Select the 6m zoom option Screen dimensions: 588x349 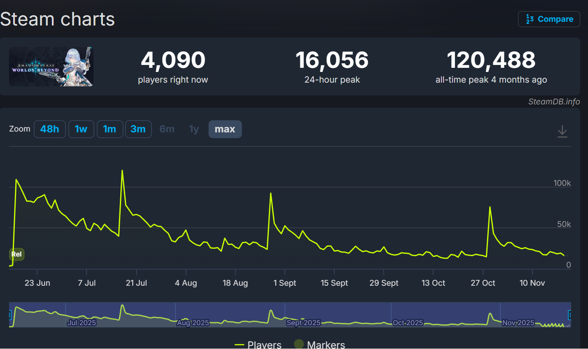pyautogui.click(x=167, y=129)
